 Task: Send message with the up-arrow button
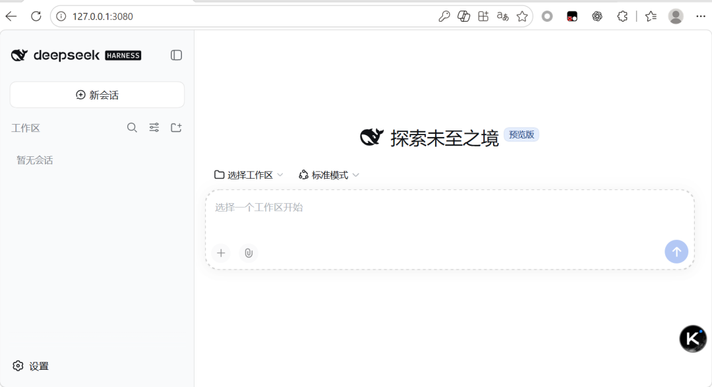tap(676, 252)
